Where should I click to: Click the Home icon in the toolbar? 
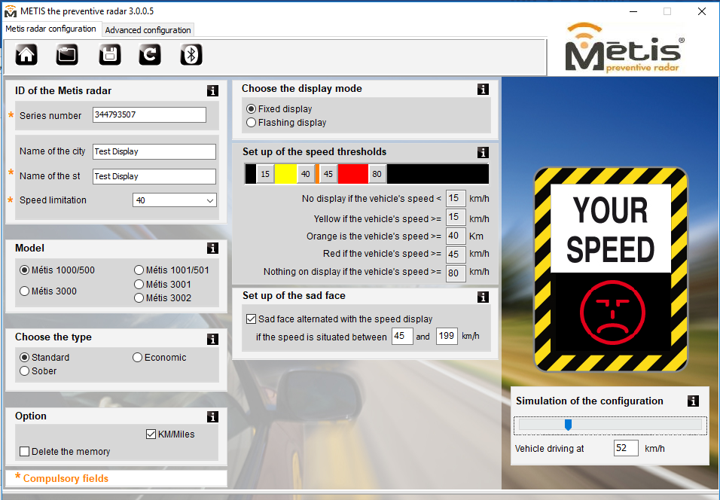click(26, 54)
